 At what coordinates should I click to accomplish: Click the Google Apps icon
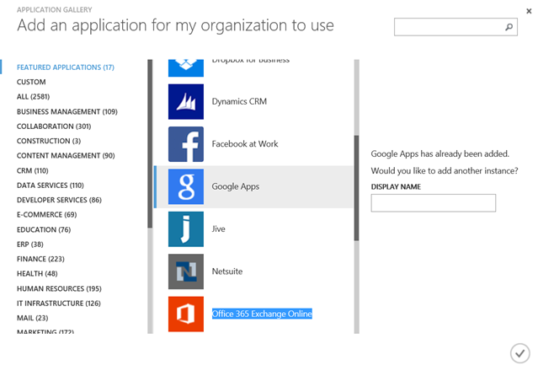pyautogui.click(x=185, y=186)
